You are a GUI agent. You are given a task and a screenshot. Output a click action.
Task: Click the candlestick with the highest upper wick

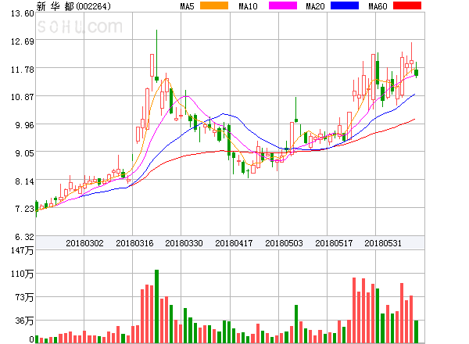click(156, 56)
